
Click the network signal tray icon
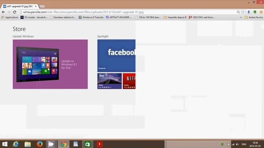coord(233,144)
